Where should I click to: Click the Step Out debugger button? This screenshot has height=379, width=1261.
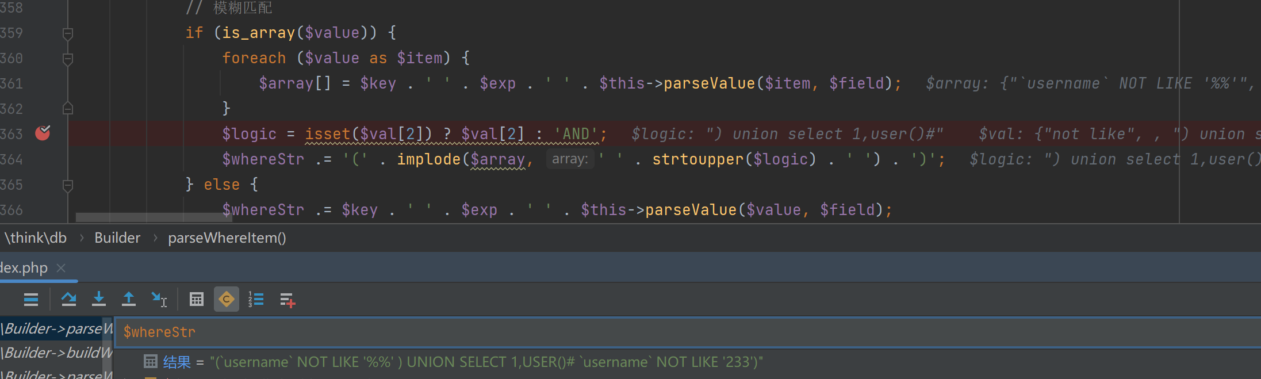coord(129,300)
